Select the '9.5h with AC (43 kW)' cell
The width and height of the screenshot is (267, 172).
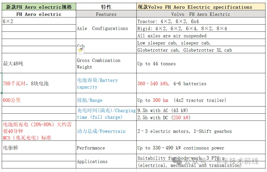coord(201,110)
